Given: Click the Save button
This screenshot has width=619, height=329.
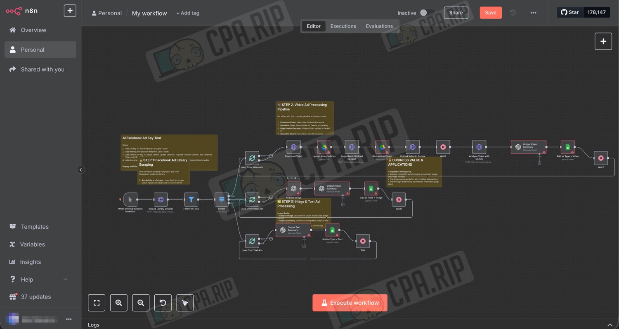Looking at the screenshot, I should [490, 13].
